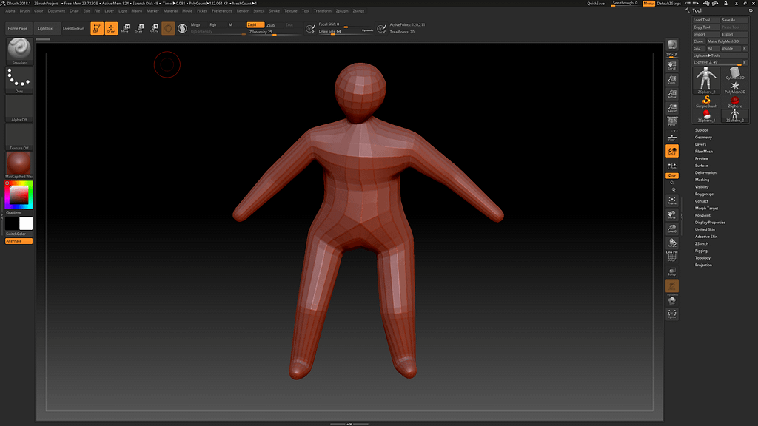Enable Zsub mode
The image size is (758, 426).
tap(271, 24)
